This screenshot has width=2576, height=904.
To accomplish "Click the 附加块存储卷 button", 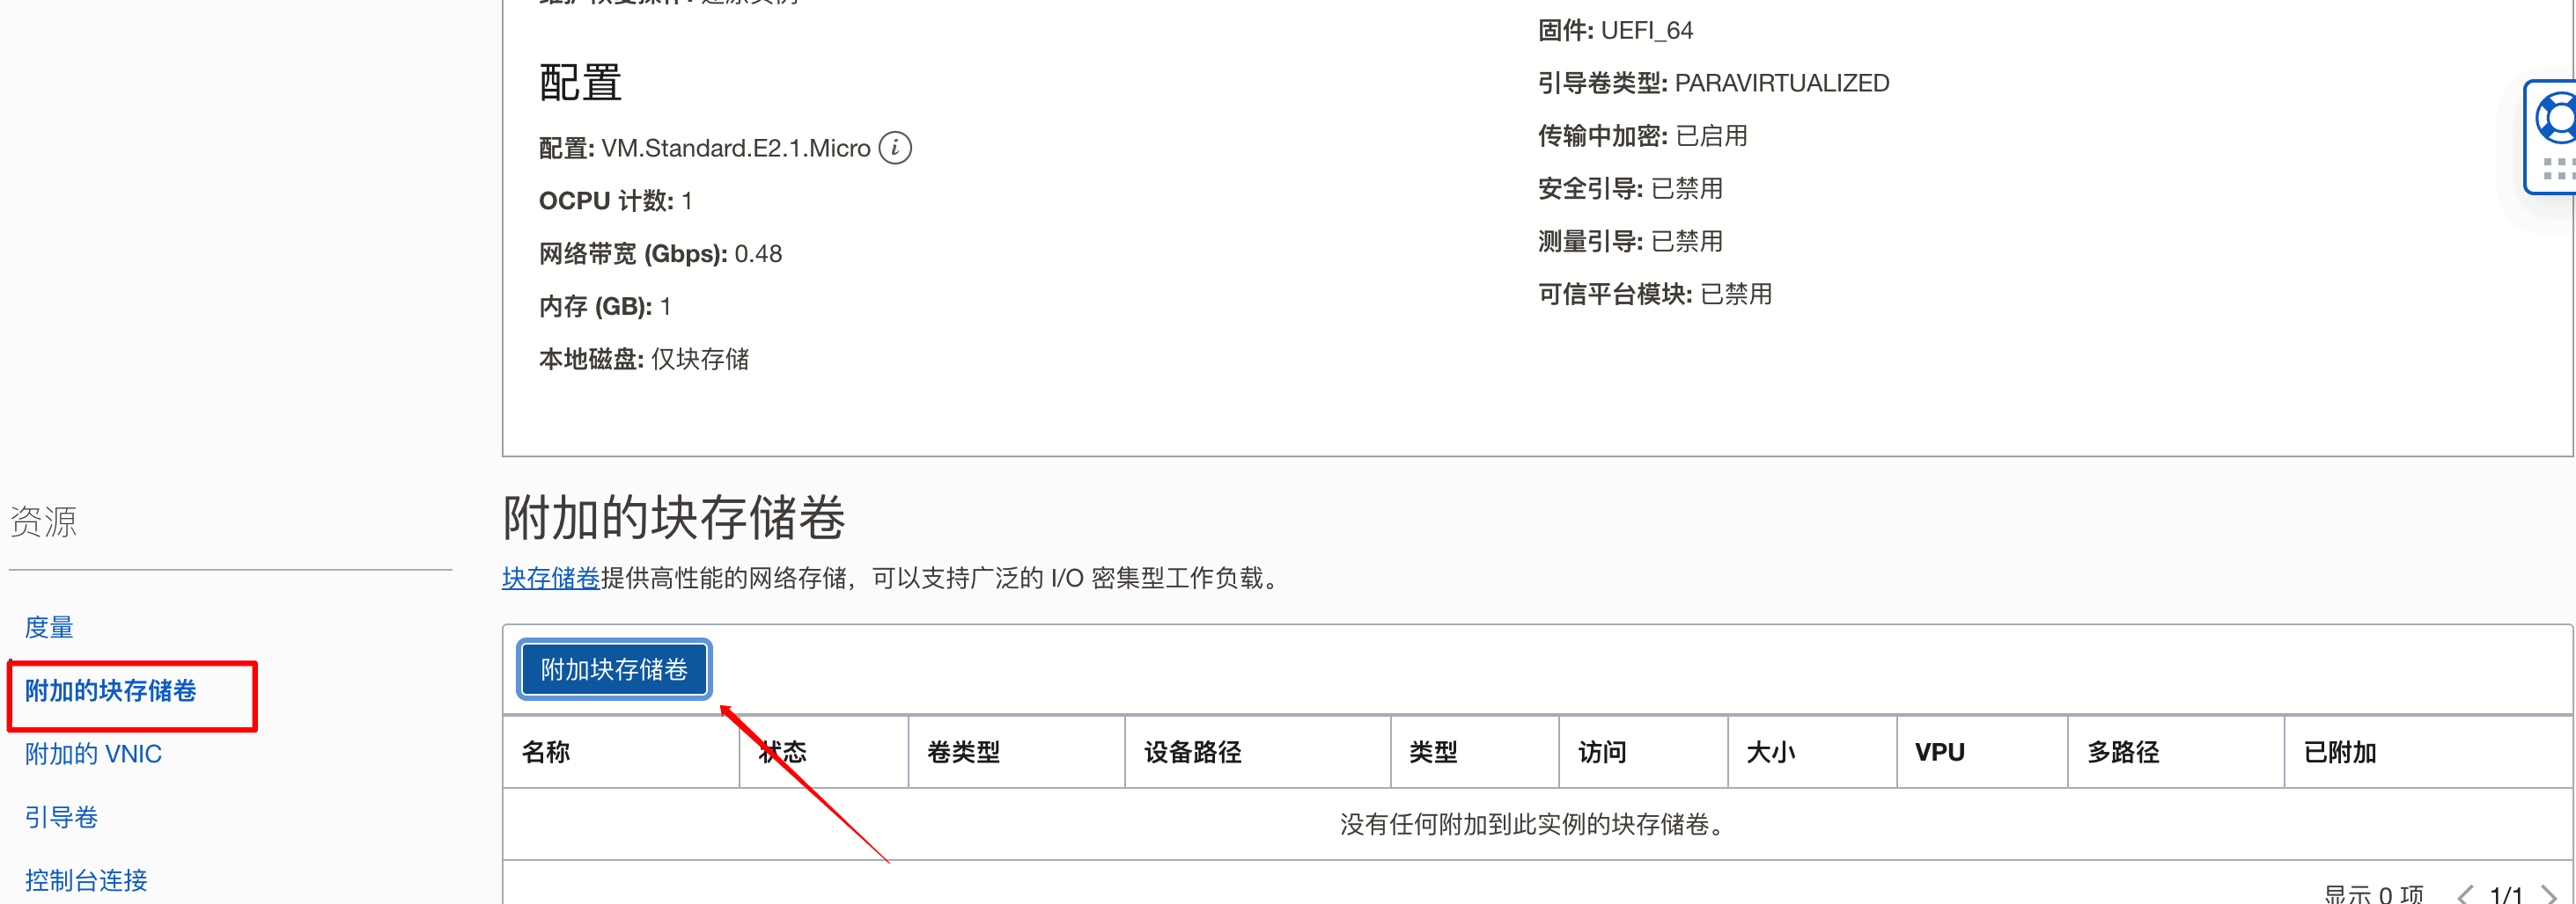I will pyautogui.click(x=613, y=669).
